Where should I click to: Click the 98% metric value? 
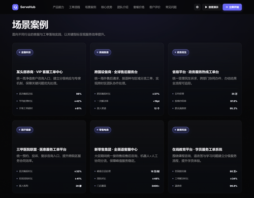(x=79, y=94)
